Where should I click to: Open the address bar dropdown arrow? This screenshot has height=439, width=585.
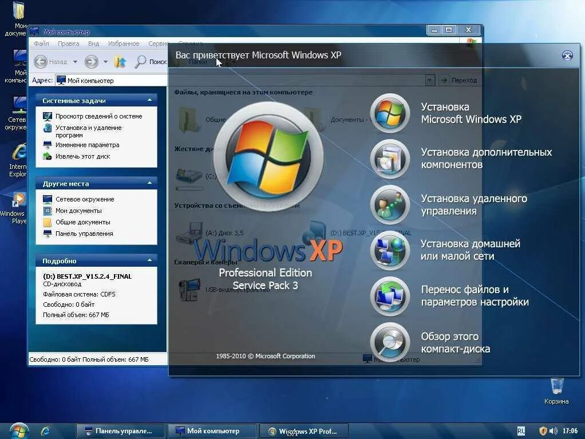pos(430,80)
